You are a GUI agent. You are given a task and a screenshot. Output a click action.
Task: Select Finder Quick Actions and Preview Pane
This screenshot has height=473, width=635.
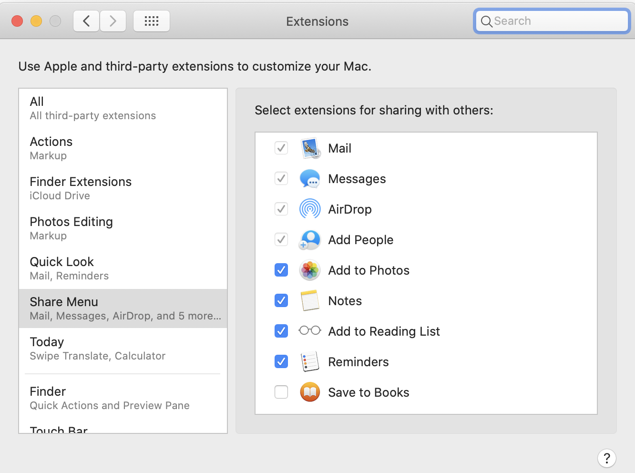click(x=123, y=399)
